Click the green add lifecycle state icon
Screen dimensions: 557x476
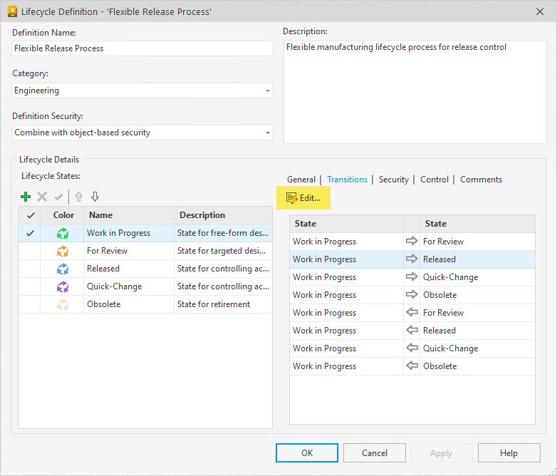click(26, 197)
